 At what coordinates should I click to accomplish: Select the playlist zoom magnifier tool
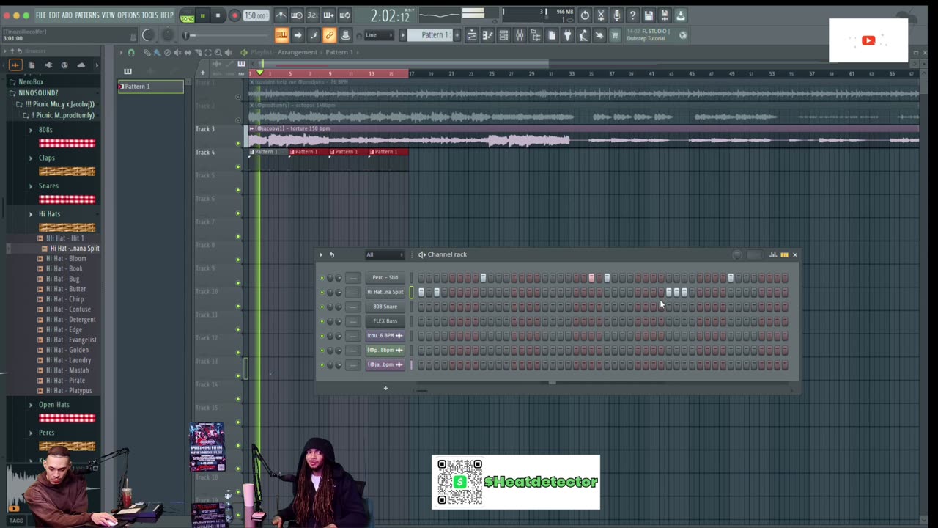coord(218,52)
